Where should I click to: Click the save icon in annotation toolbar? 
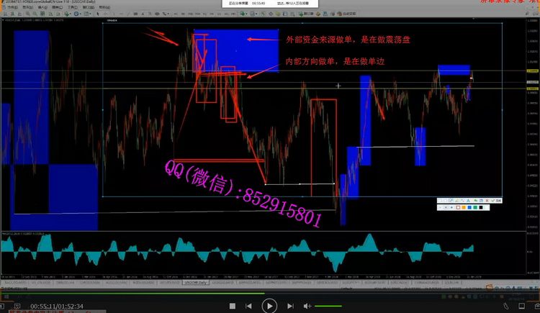[x=481, y=201]
